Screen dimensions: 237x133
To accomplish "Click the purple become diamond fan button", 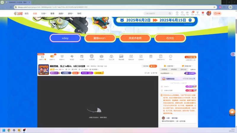I will (x=190, y=73).
